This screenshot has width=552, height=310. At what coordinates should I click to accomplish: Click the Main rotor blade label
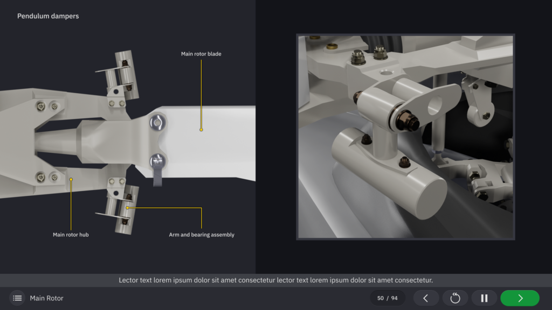[201, 54]
